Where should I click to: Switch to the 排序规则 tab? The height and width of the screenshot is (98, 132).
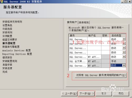[x=84, y=22]
